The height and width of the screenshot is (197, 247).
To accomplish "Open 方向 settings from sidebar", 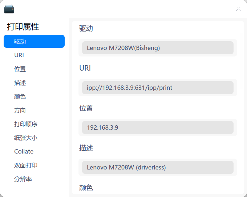I will (x=20, y=110).
